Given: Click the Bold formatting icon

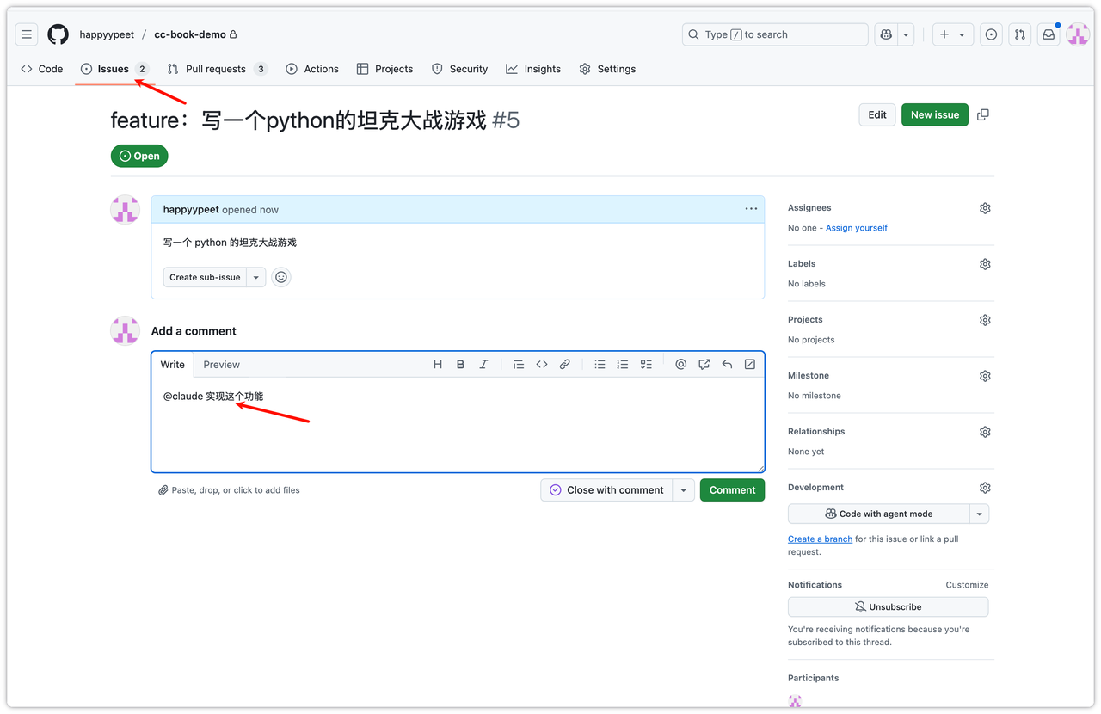Looking at the screenshot, I should click(x=460, y=365).
